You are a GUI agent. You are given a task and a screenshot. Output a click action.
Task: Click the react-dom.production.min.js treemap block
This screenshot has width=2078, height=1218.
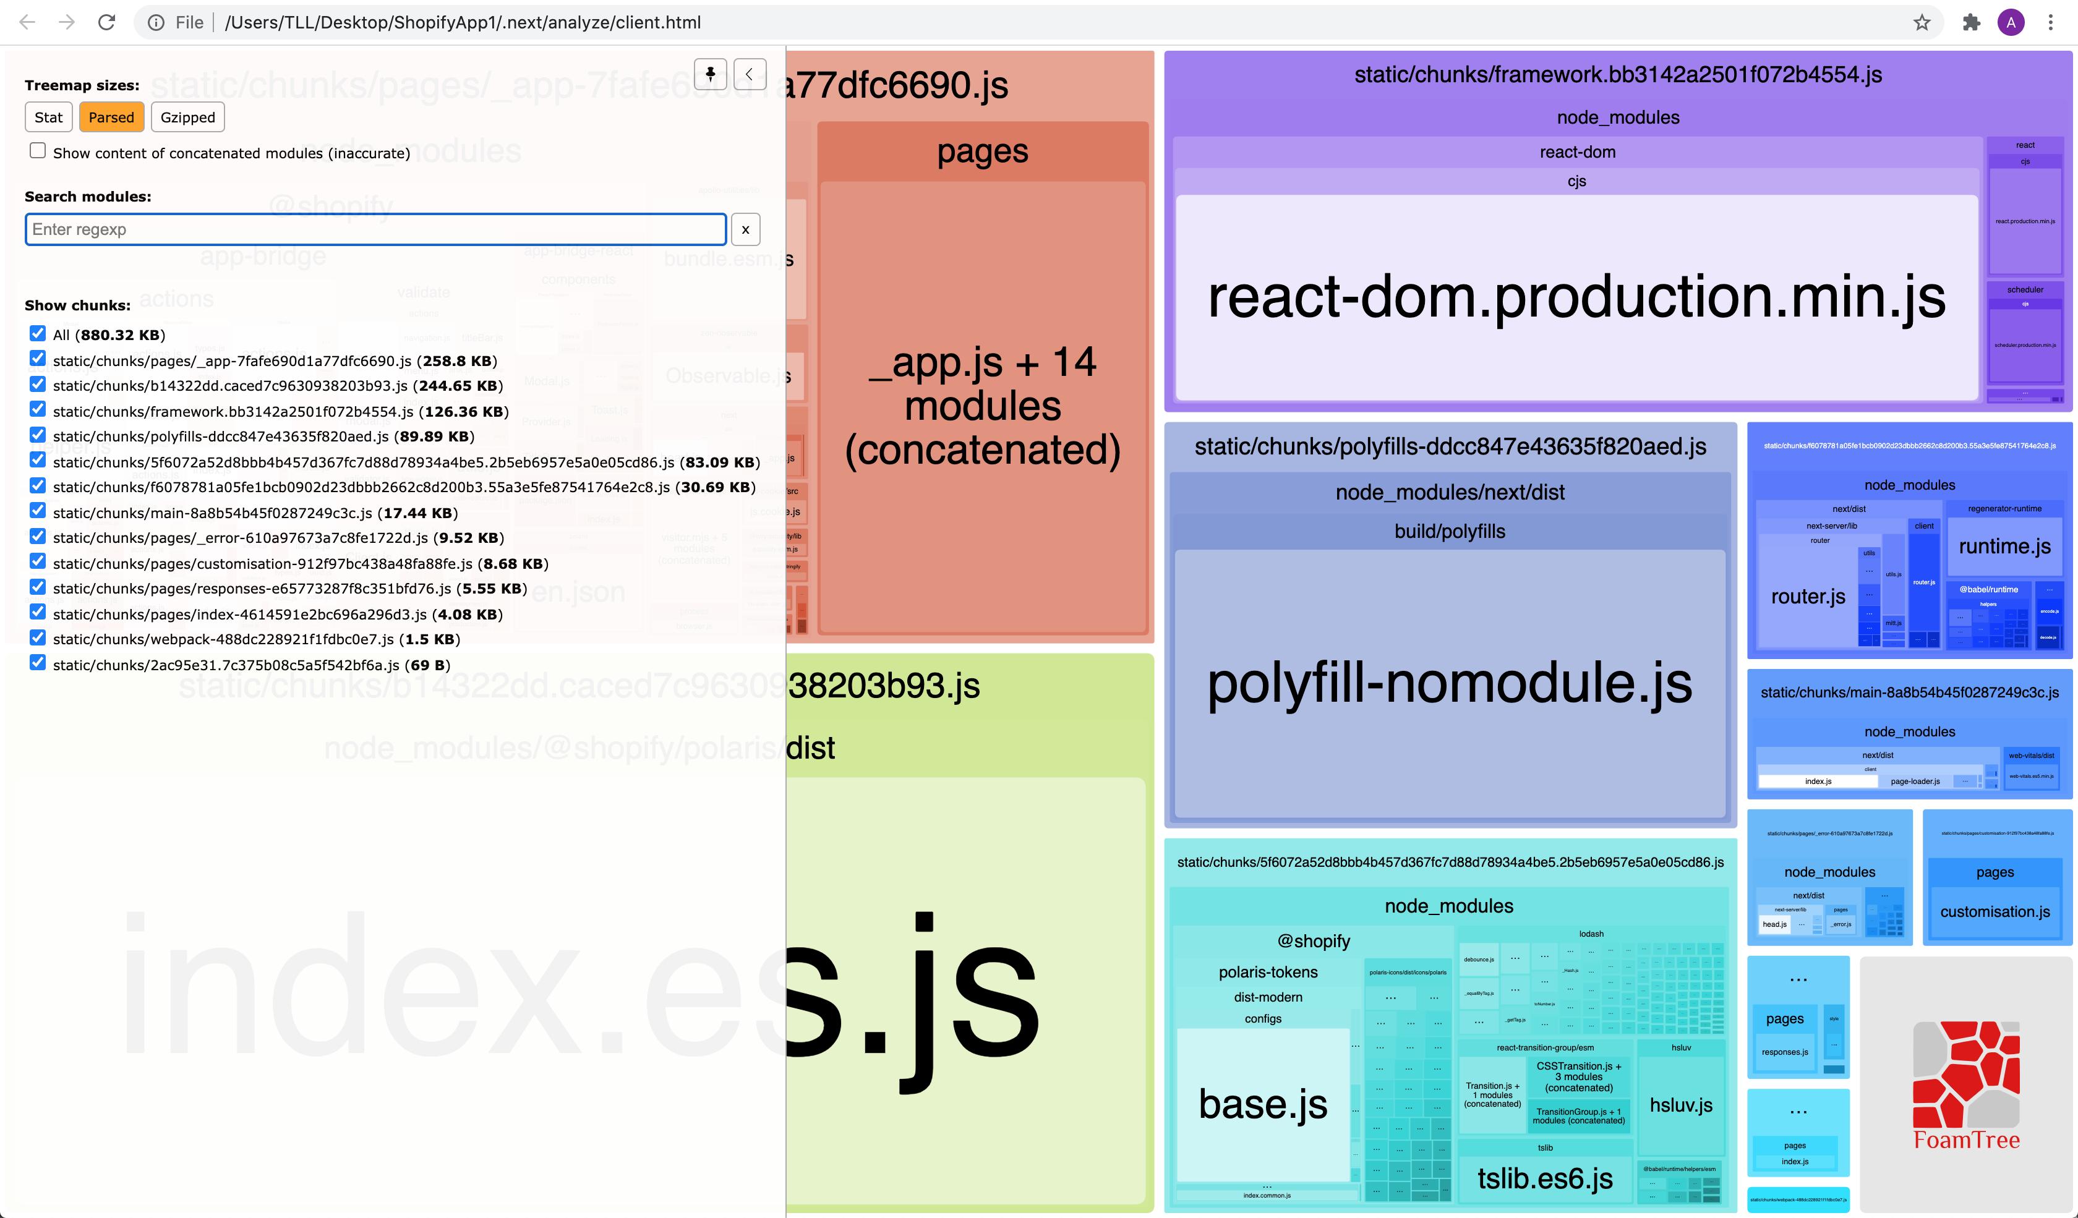coord(1576,297)
